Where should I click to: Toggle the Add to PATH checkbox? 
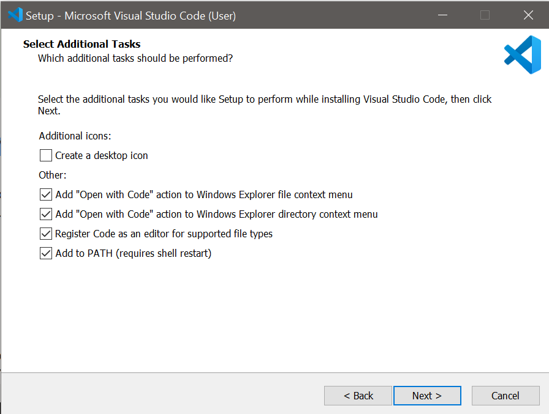tap(46, 253)
